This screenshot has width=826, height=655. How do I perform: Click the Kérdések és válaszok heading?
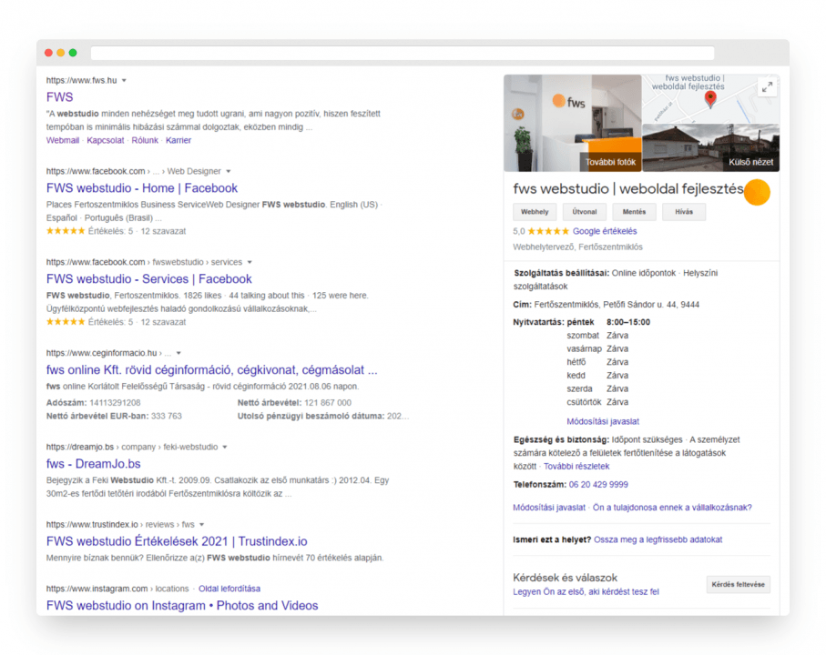tap(566, 578)
